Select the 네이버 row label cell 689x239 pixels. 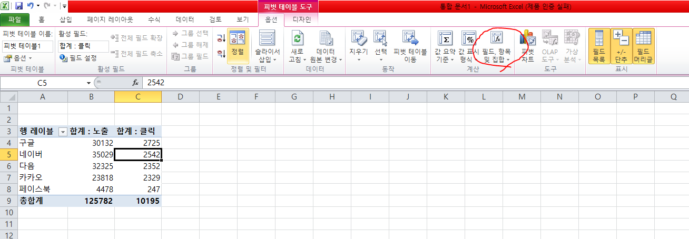(x=43, y=155)
